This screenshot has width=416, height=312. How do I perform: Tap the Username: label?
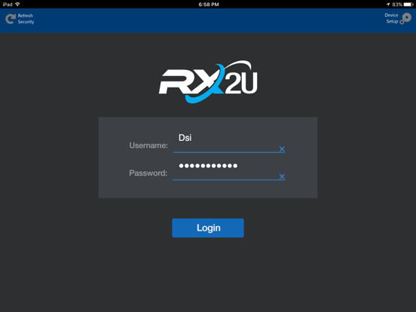click(148, 145)
